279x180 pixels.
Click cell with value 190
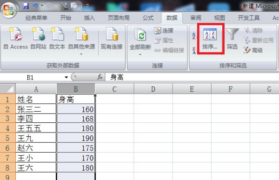point(76,138)
